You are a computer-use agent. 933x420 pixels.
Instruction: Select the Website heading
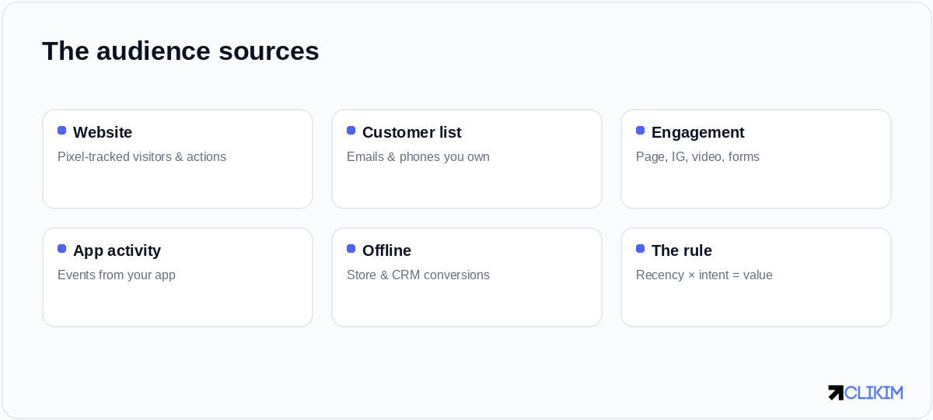103,132
